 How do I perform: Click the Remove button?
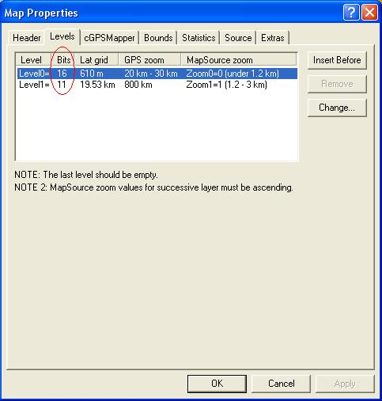337,84
